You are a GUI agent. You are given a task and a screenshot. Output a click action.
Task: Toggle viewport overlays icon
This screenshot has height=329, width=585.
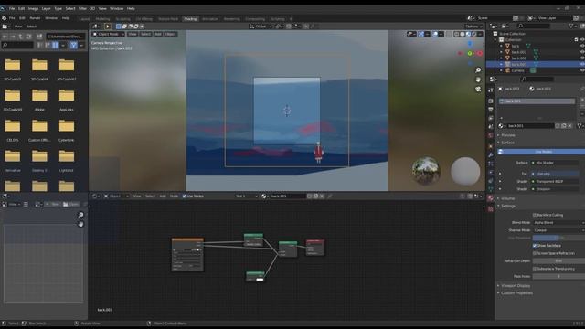click(435, 34)
